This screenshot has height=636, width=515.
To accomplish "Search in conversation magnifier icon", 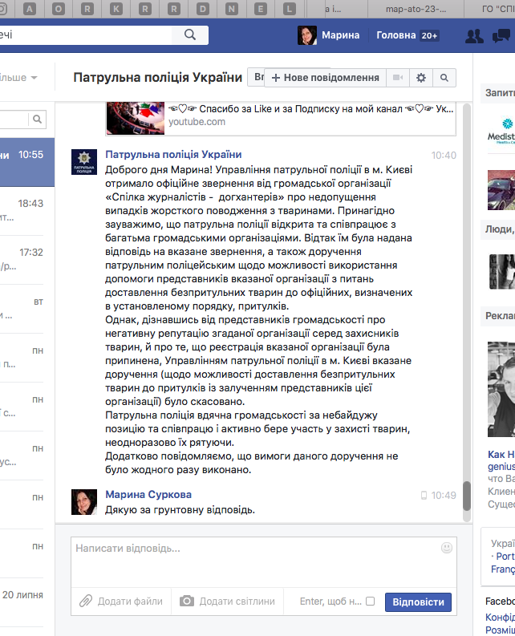I will point(444,78).
